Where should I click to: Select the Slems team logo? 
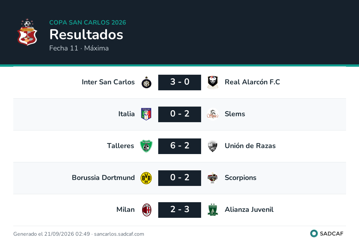click(213, 114)
